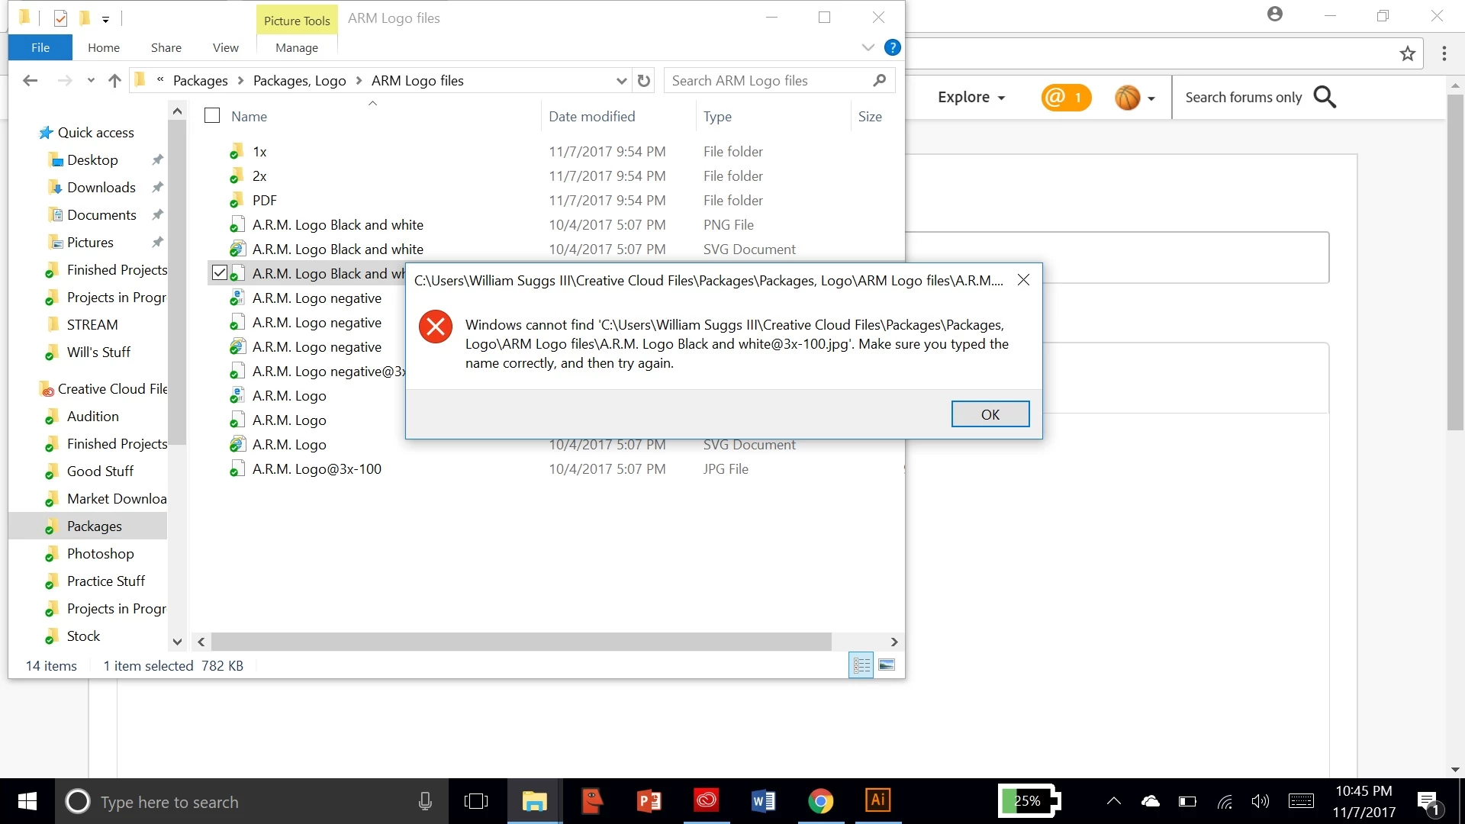This screenshot has width=1465, height=824.
Task: Open Adobe Illustrator from taskbar
Action: pos(877,800)
